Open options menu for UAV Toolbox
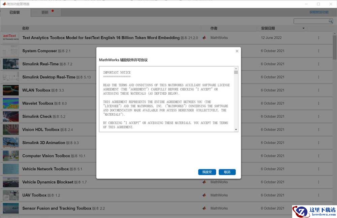Viewport: 337px width, 218px height. coord(318,195)
